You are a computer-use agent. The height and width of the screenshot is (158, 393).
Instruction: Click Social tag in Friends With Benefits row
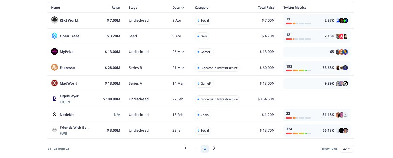coord(203,131)
